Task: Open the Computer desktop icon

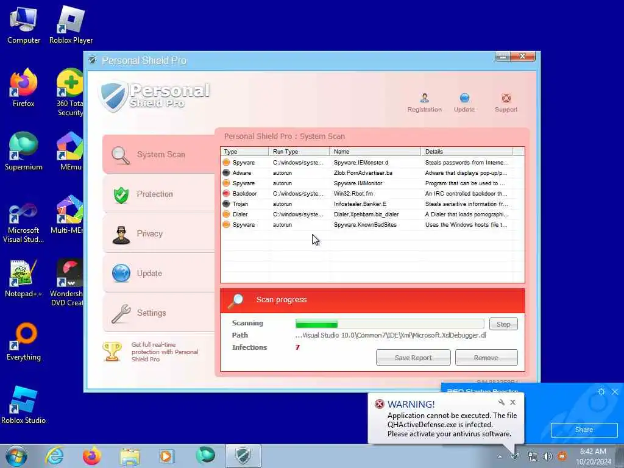Action: (24, 26)
